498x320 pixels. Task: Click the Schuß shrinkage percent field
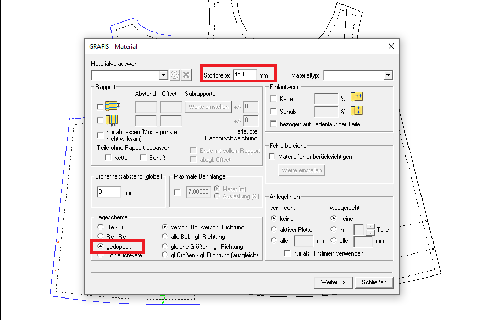[326, 112]
